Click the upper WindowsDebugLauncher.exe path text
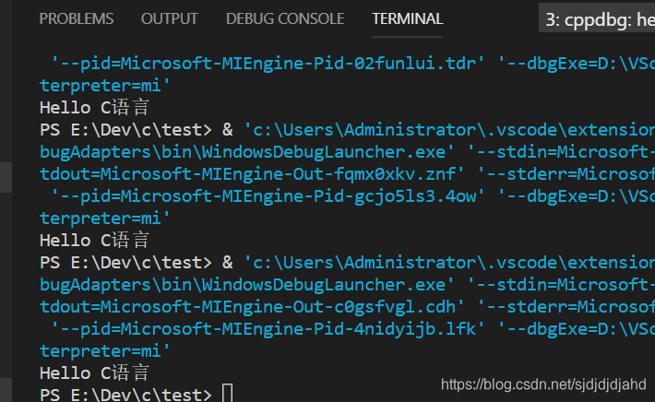The image size is (655, 402). point(247,152)
